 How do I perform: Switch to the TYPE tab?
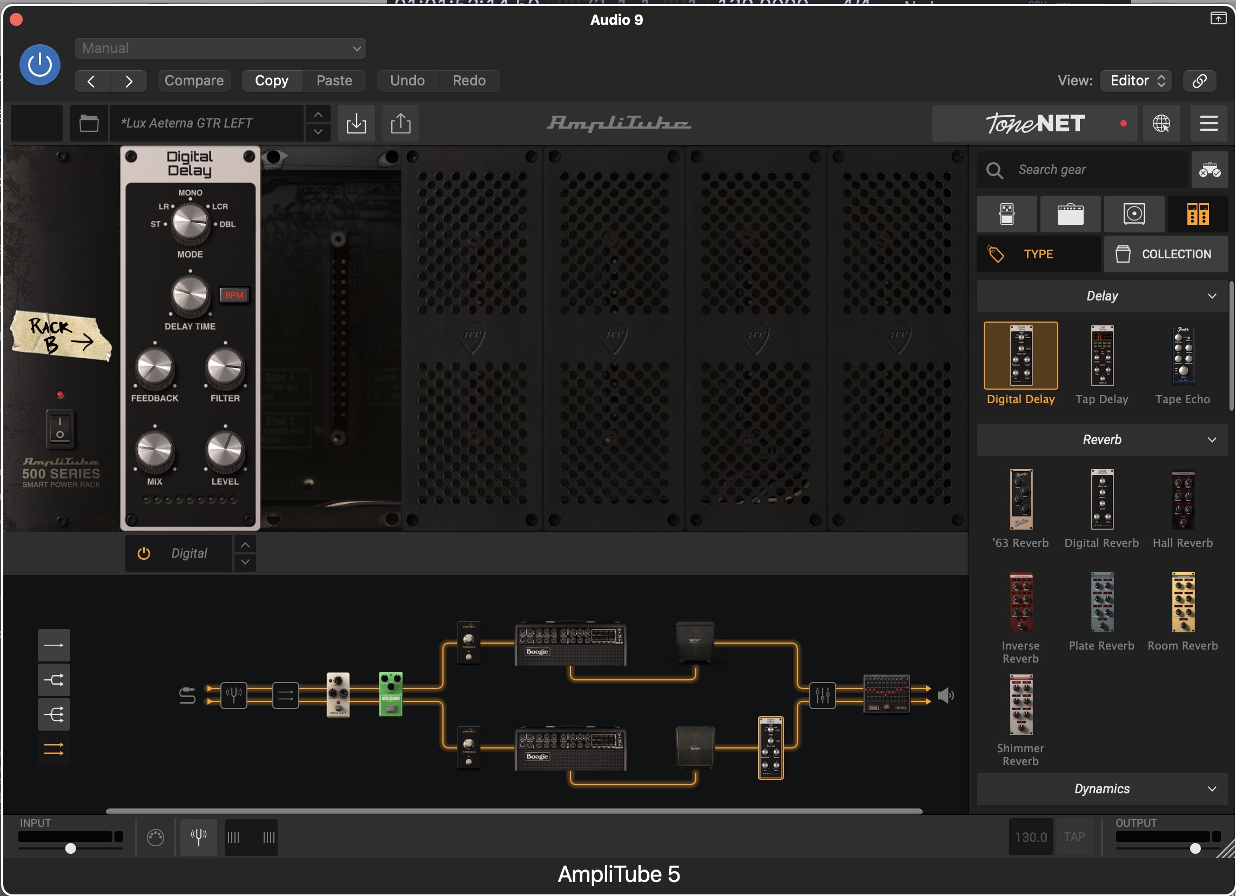pos(1039,254)
